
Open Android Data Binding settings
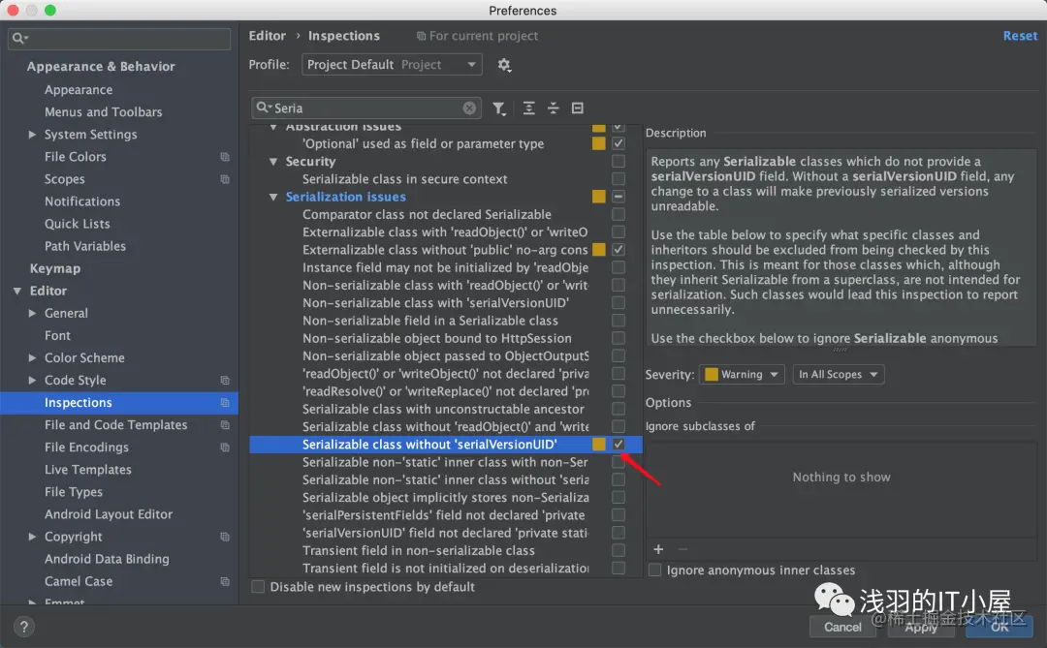(x=107, y=559)
